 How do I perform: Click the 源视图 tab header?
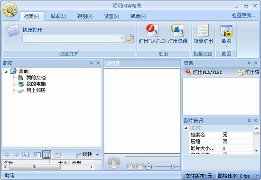[113, 63]
